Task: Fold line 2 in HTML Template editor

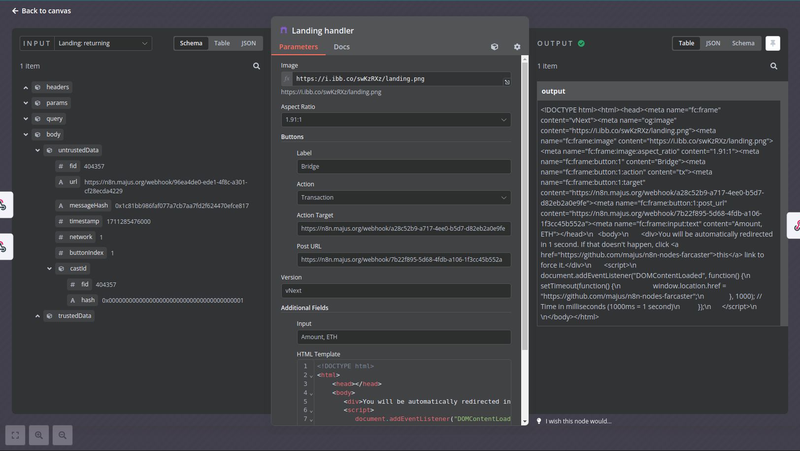Action: click(311, 376)
